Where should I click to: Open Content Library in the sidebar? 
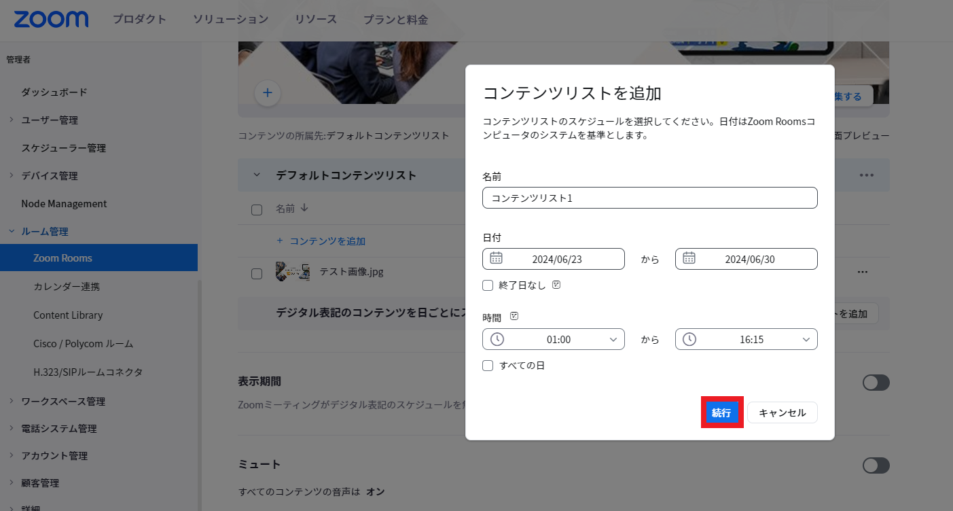(68, 315)
